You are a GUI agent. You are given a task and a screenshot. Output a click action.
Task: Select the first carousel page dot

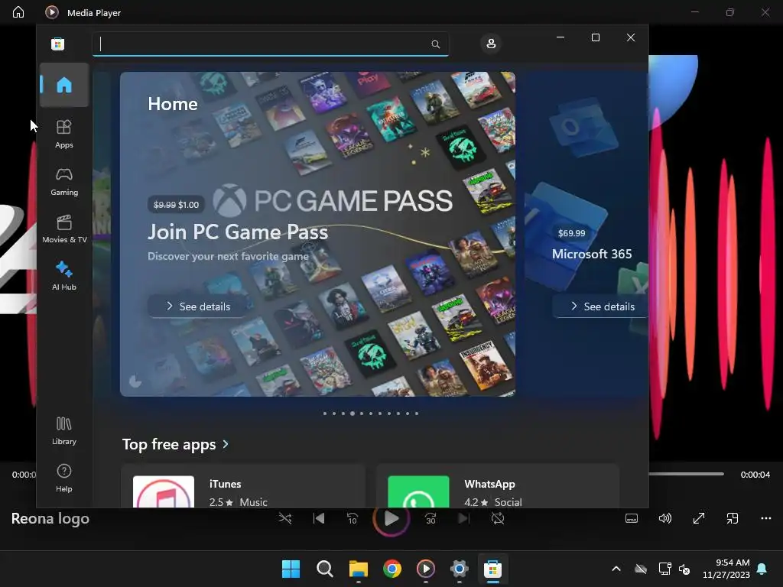click(x=325, y=413)
